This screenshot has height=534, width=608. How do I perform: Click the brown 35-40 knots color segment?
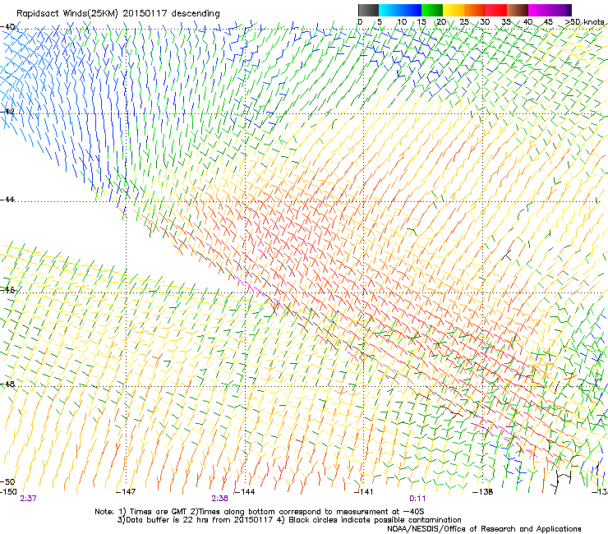click(518, 10)
